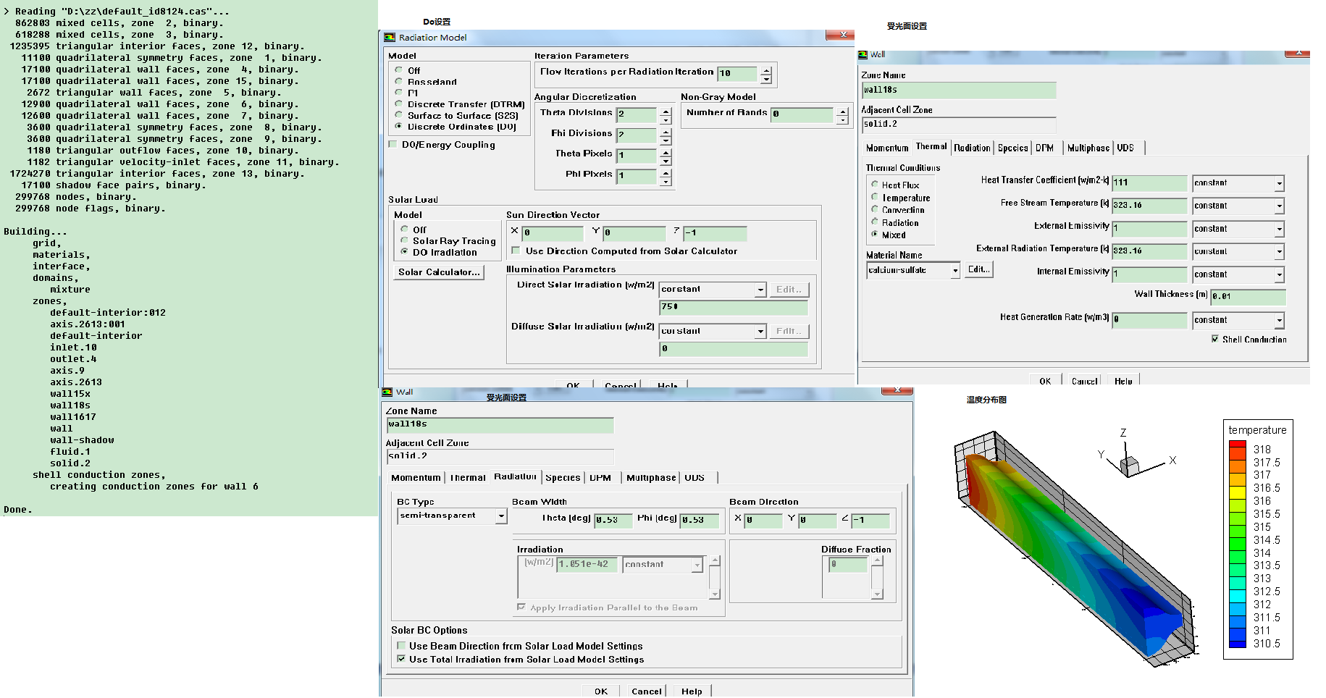Open Species tab in Beam Width wall dialog
Viewport: 1326px width, 698px height.
562,478
